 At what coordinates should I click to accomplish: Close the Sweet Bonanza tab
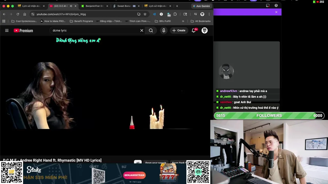pyautogui.click(x=139, y=6)
